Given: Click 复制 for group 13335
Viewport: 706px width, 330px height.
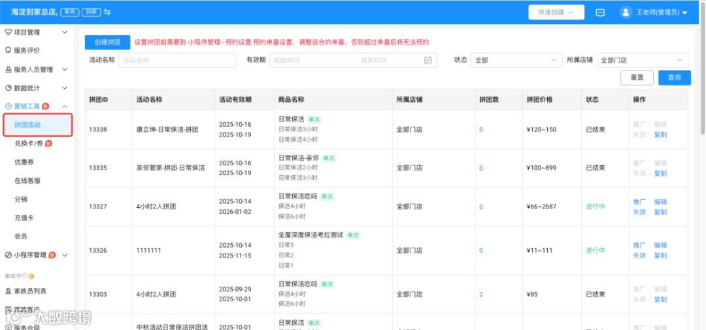Looking at the screenshot, I should [660, 173].
